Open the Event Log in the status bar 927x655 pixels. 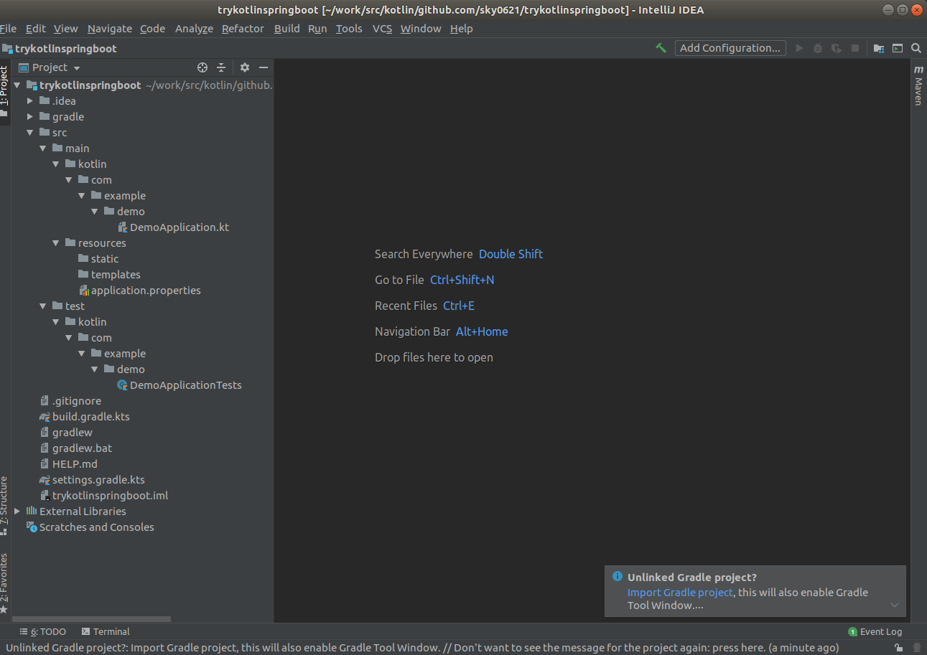pos(875,631)
